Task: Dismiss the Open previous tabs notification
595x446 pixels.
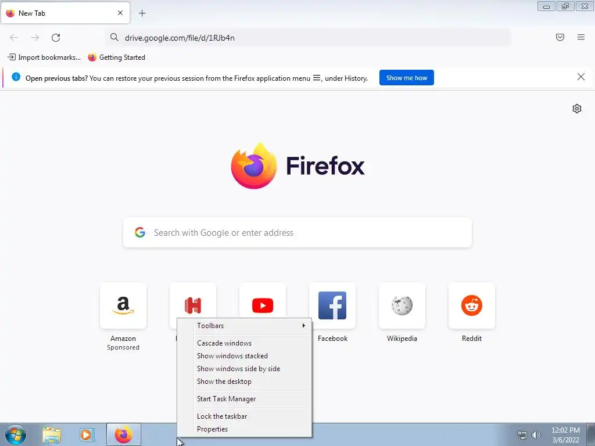Action: (580, 77)
